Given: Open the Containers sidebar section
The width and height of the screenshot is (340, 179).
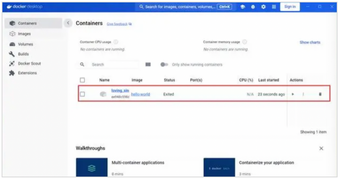Looking at the screenshot, I should click(x=33, y=23).
